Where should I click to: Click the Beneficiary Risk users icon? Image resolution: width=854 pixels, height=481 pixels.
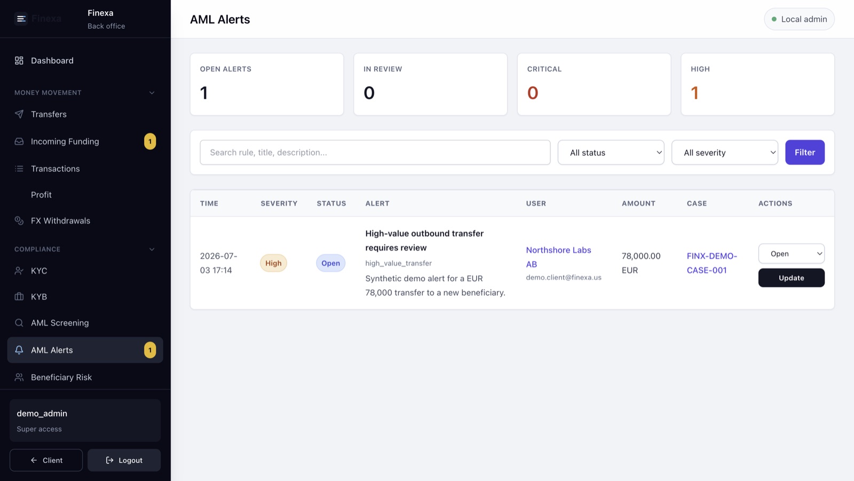coord(19,377)
